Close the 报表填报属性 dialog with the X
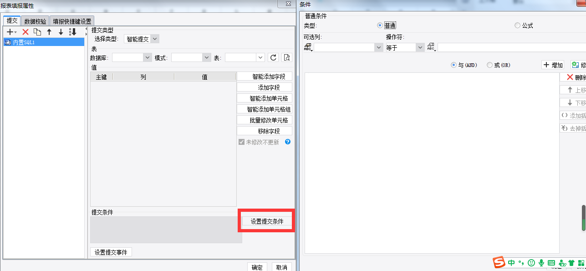 pos(288,4)
